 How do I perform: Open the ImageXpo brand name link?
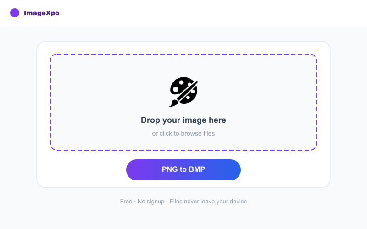[x=41, y=13]
